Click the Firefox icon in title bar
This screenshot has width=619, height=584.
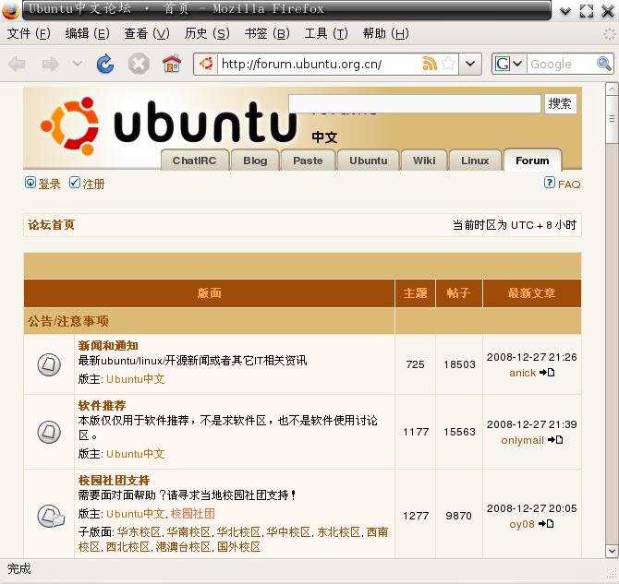coord(11,10)
